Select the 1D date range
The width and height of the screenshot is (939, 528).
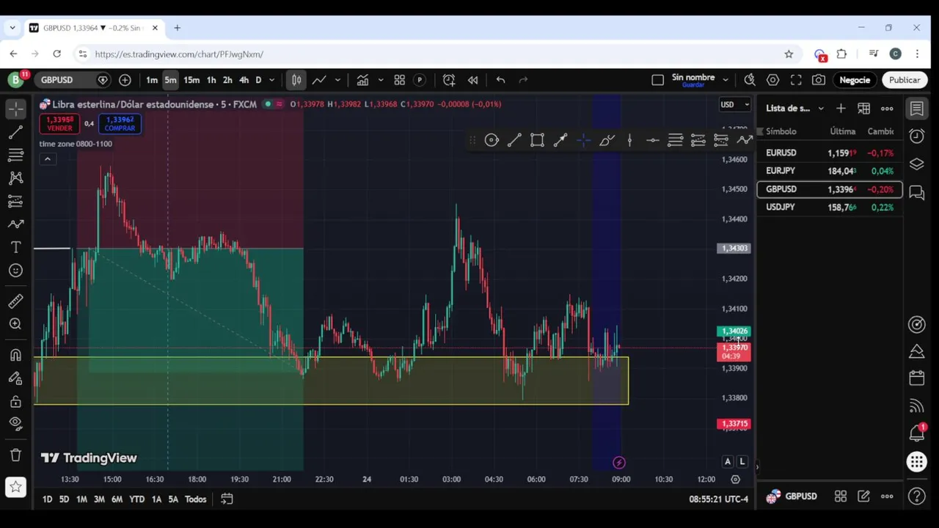[x=47, y=499]
